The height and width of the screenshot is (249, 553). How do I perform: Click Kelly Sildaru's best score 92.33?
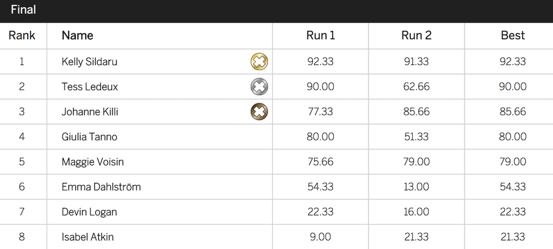513,62
